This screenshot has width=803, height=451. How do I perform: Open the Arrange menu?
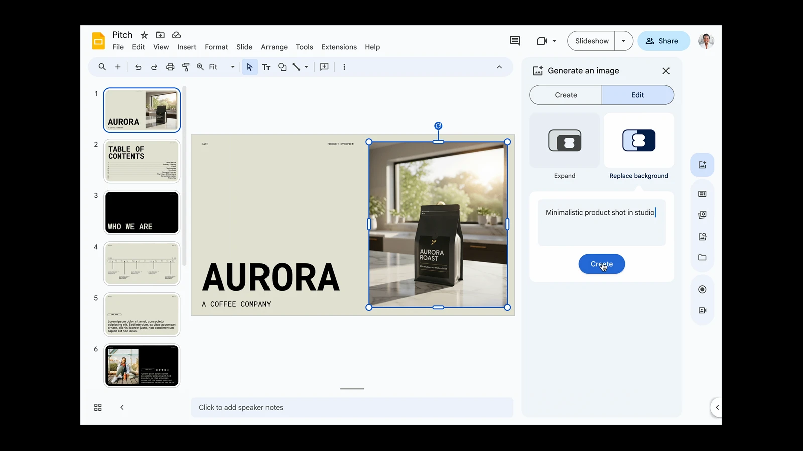[274, 47]
